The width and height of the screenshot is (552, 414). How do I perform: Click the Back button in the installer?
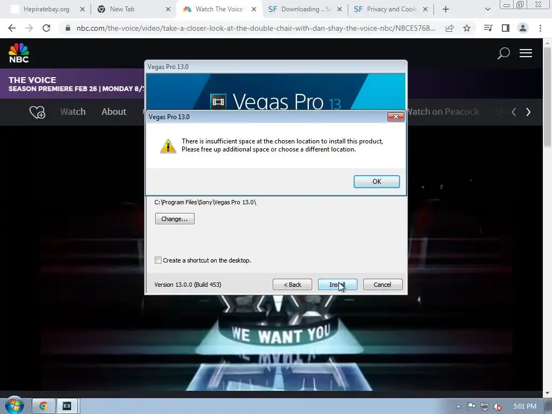click(x=292, y=285)
